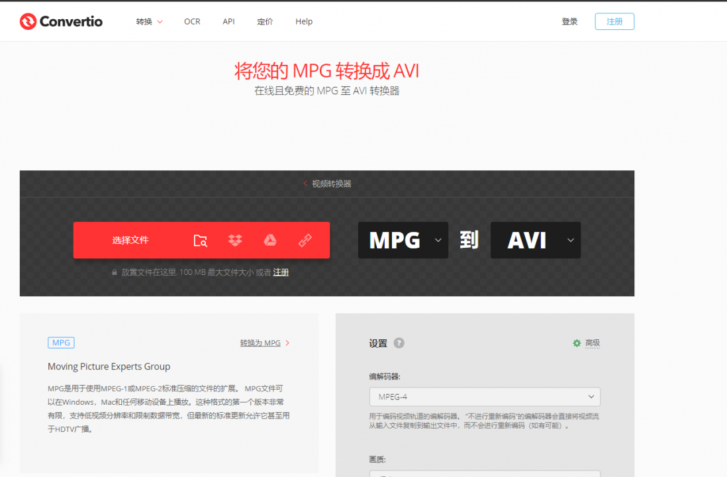Click the 画质 label

click(x=377, y=459)
